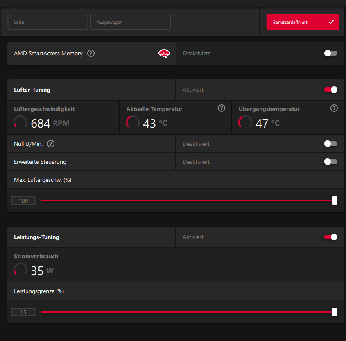Image resolution: width=346 pixels, height=341 pixels.
Task: Choose the Benutzerdefiniert preset
Action: coord(303,22)
